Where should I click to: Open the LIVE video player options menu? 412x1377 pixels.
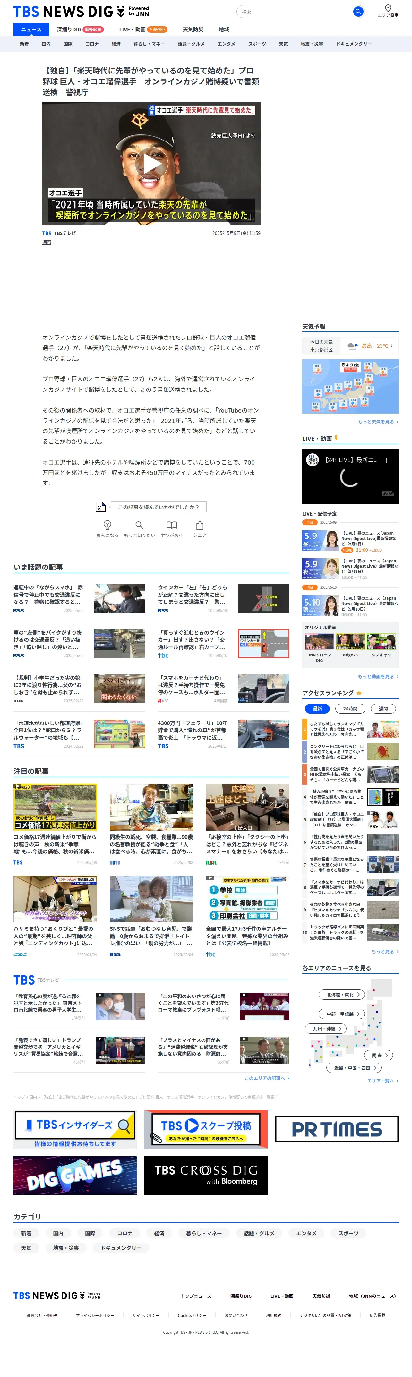tap(387, 460)
